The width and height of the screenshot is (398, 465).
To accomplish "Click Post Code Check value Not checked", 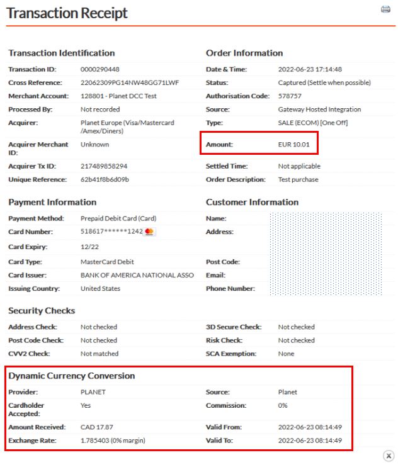I will pyautogui.click(x=99, y=340).
